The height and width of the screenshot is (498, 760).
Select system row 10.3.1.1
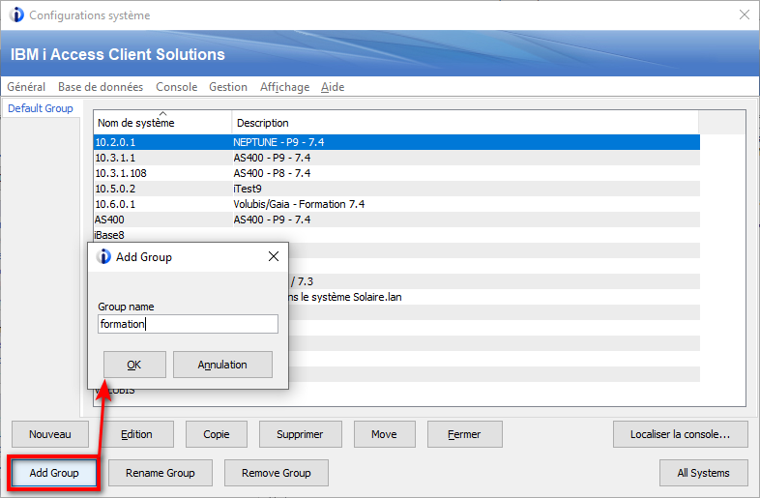(396, 158)
